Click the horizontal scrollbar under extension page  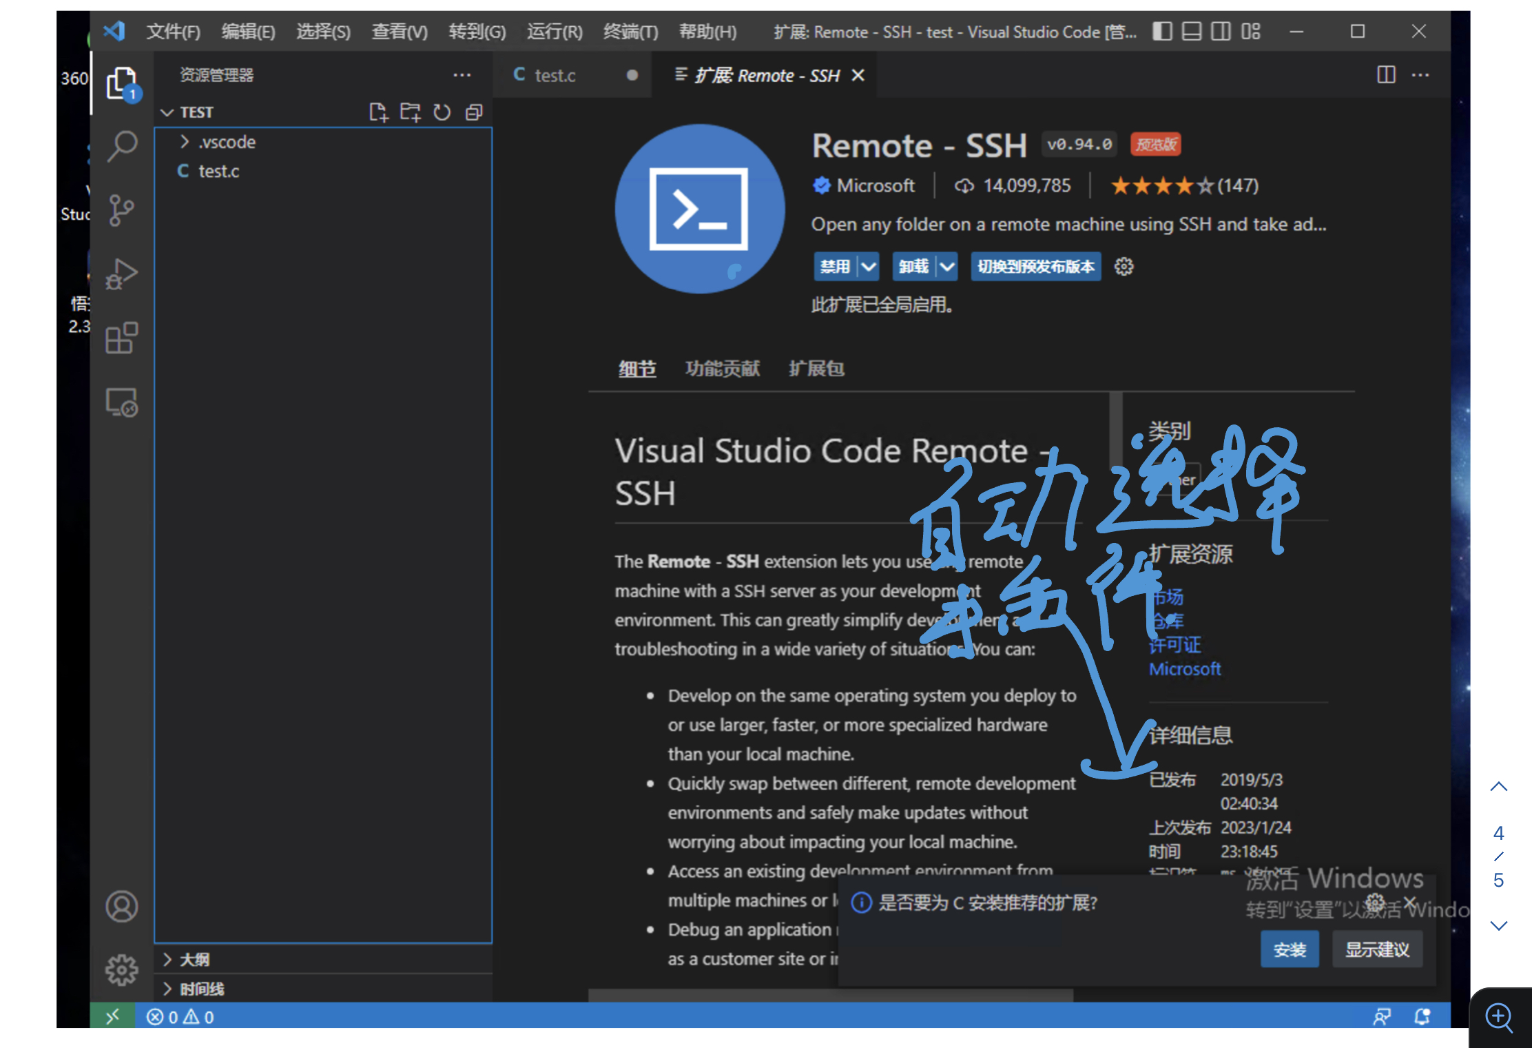(830, 996)
